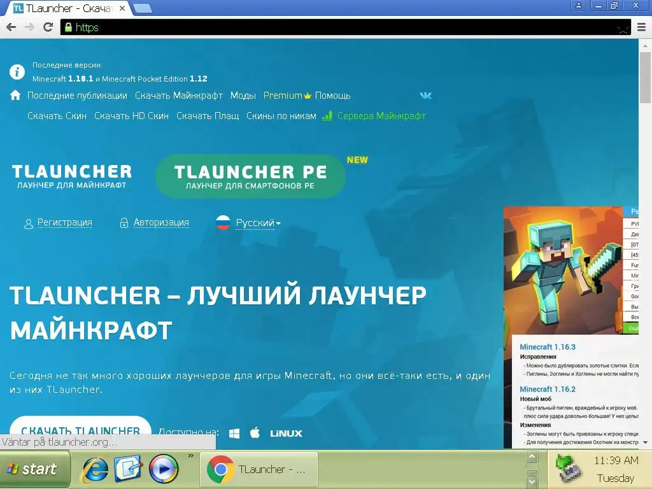652x489 pixels.
Task: Open the Русский language dropdown
Action: coord(258,223)
